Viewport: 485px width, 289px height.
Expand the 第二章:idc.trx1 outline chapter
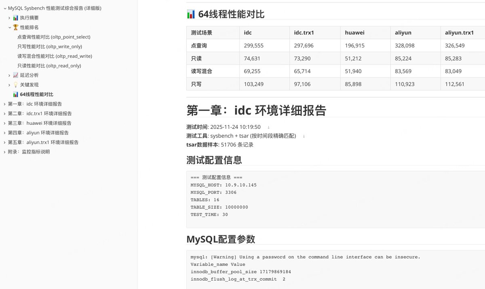[4, 113]
